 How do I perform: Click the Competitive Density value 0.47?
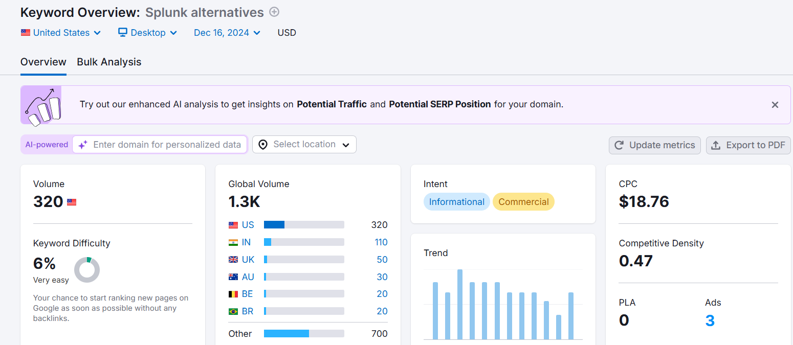coord(636,261)
